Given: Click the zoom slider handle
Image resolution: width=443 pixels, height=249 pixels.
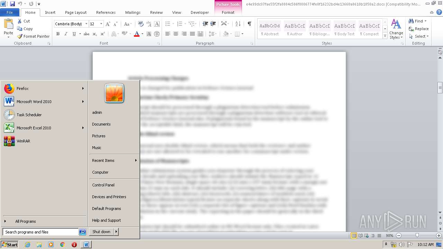Looking at the screenshot, I should (x=417, y=236).
